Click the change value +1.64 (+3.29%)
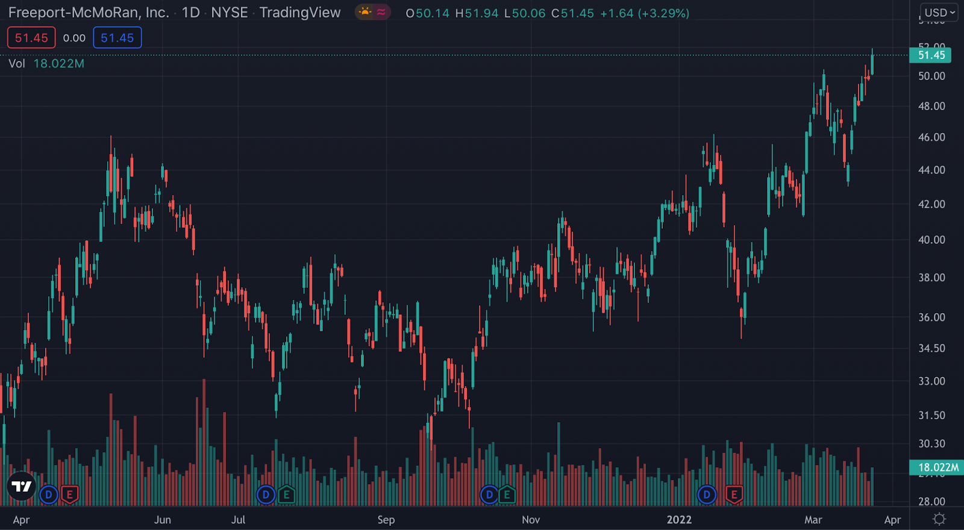This screenshot has width=964, height=530. tap(645, 13)
